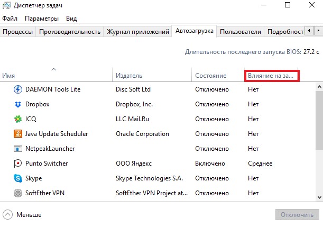
Task: Click the publisher LLC Mail.Ru
Action: [132, 119]
